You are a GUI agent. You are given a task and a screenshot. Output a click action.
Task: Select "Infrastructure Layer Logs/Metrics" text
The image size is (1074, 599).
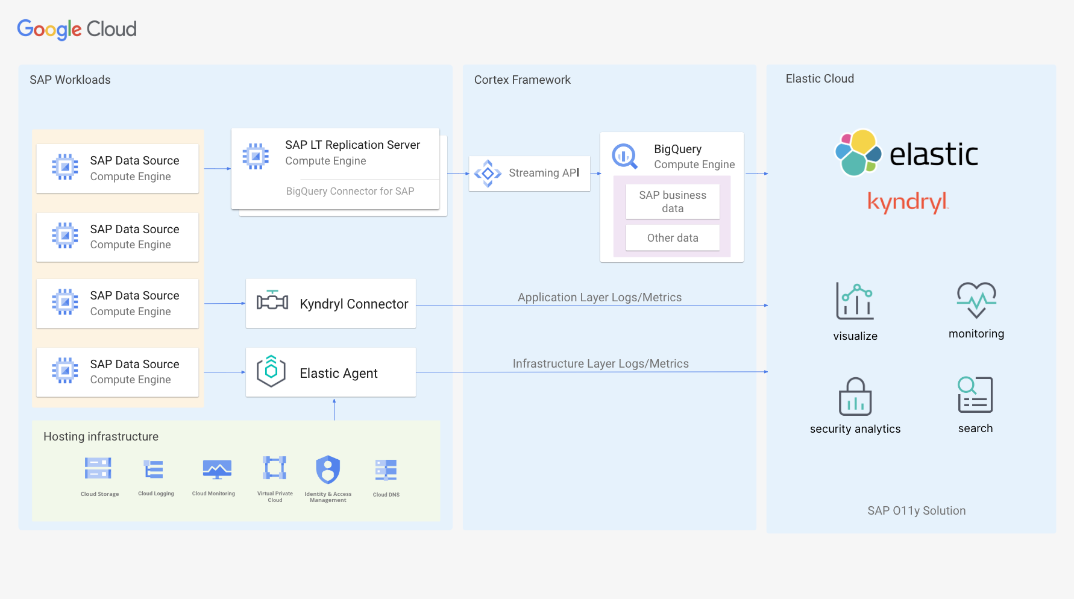point(600,363)
